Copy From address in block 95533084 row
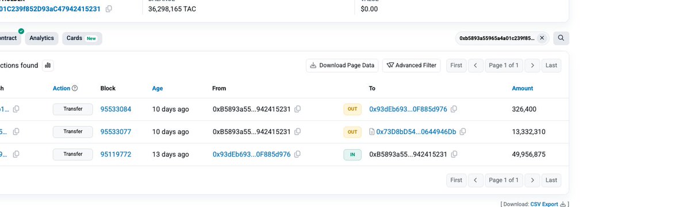Image resolution: width=690 pixels, height=207 pixels. point(297,109)
